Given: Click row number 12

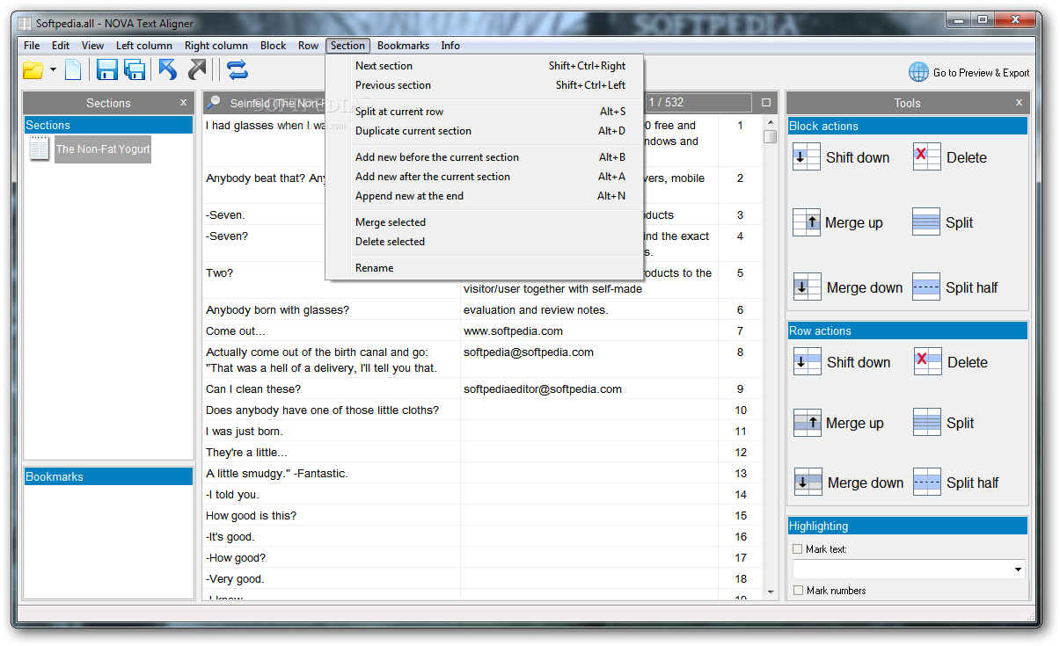Looking at the screenshot, I should [x=741, y=453].
